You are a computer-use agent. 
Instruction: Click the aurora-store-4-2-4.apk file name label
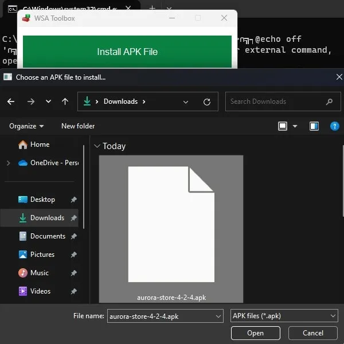(171, 298)
